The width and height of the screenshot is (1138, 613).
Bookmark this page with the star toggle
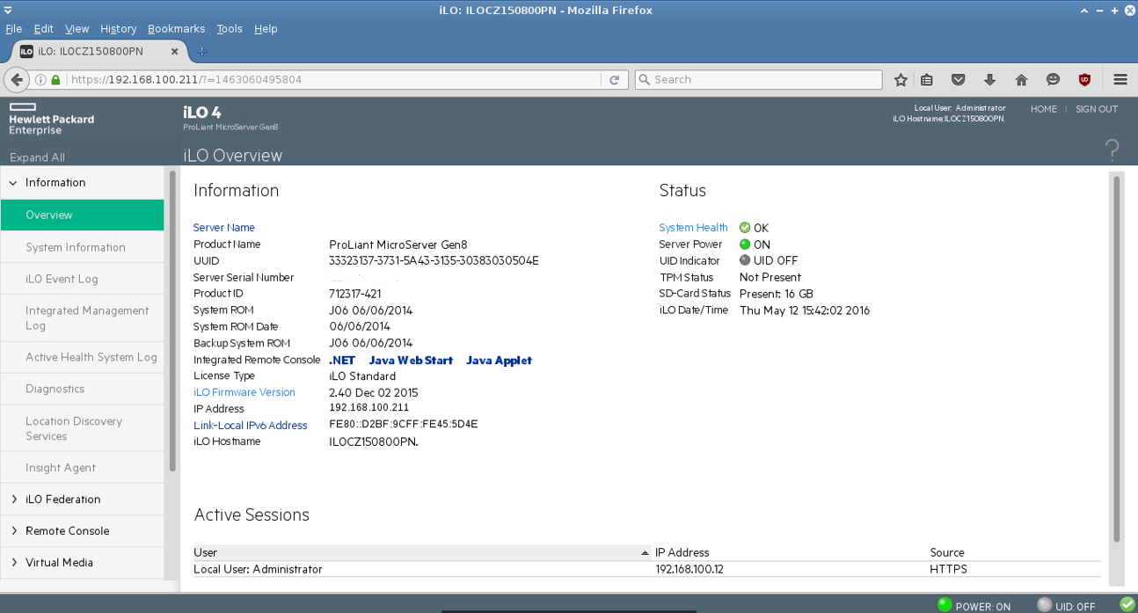900,79
